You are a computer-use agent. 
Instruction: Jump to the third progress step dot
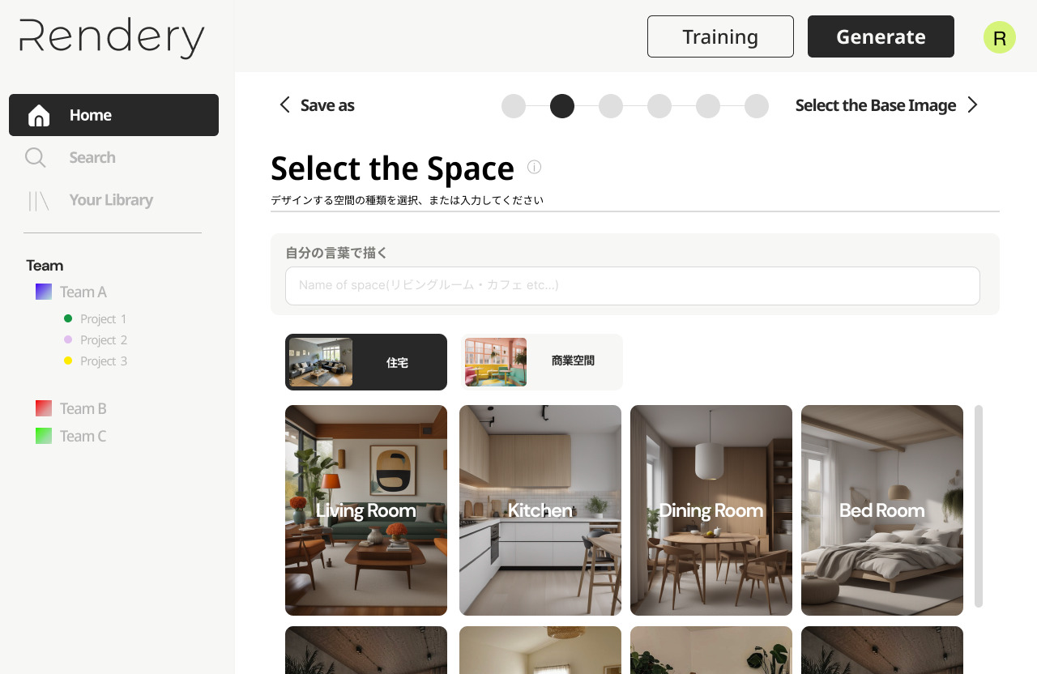point(611,106)
